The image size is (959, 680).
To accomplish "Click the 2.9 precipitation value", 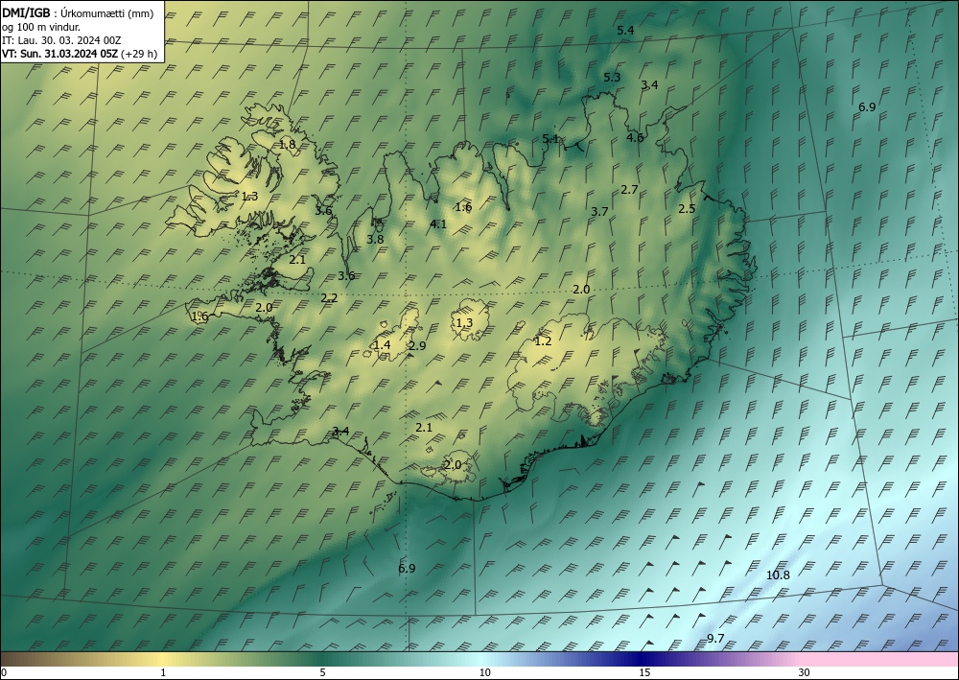I will [x=417, y=345].
